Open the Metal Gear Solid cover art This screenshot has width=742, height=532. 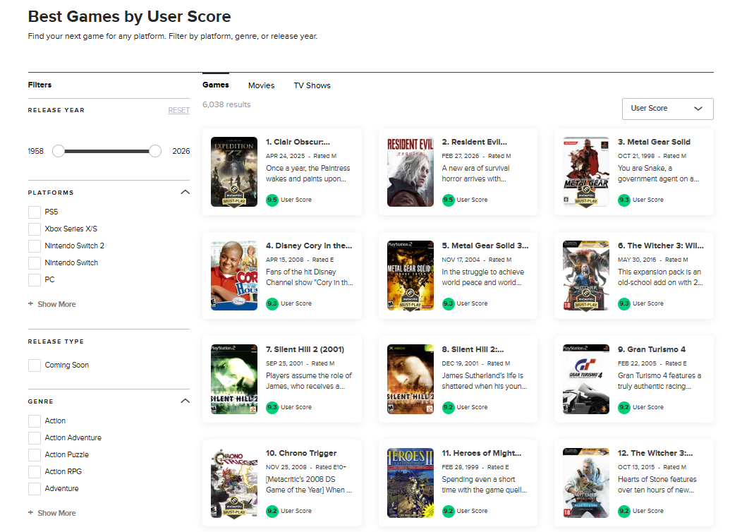(x=585, y=171)
